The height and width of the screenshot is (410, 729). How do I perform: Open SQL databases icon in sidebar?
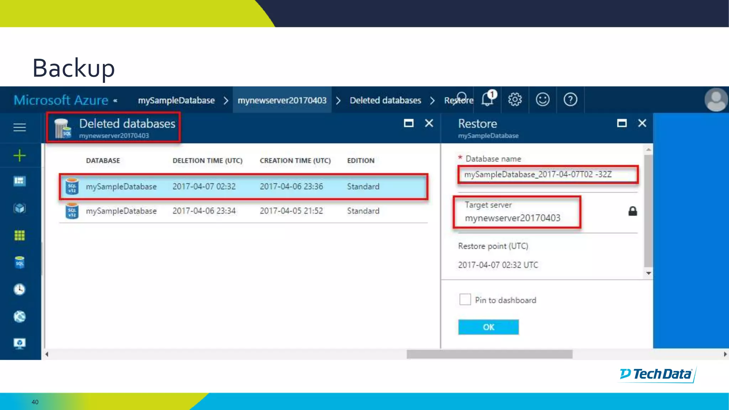coord(20,262)
